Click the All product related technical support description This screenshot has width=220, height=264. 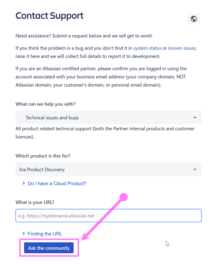point(105,133)
